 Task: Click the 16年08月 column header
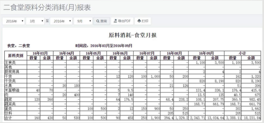(x=174, y=53)
